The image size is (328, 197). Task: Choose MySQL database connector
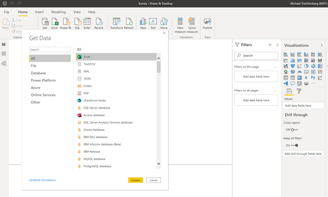point(116,159)
